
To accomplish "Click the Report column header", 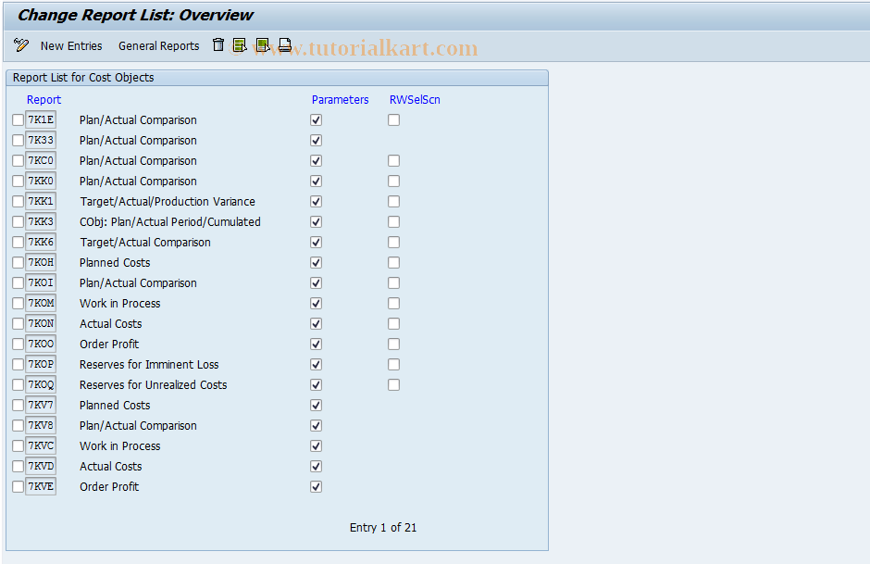I will (43, 99).
